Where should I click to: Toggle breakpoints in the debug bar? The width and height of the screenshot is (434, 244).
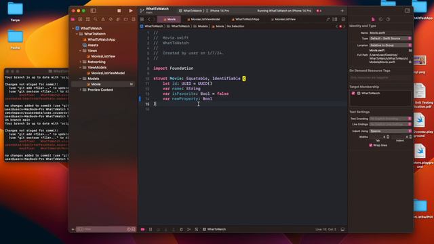pos(142,229)
